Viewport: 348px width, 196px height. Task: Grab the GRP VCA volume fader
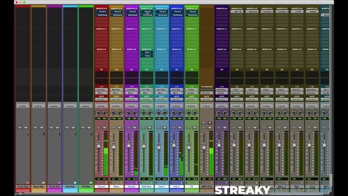pyautogui.click(x=204, y=146)
